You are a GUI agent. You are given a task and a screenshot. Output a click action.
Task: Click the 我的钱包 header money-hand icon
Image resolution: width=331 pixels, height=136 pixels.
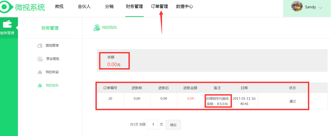tap(97, 28)
